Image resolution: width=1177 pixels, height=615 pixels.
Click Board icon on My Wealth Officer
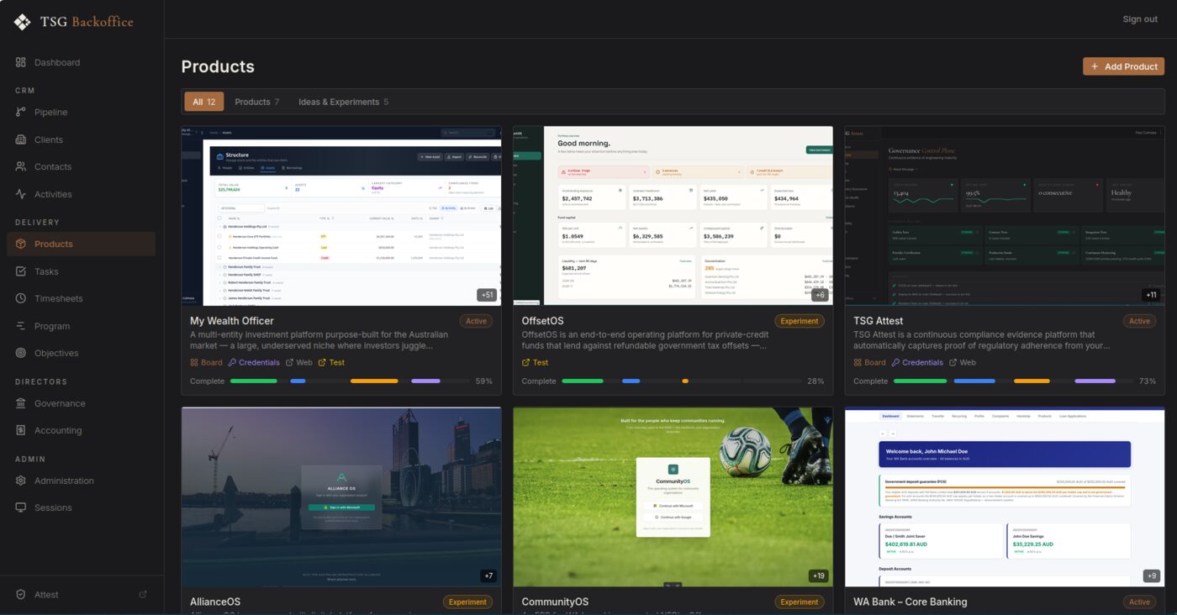[194, 363]
